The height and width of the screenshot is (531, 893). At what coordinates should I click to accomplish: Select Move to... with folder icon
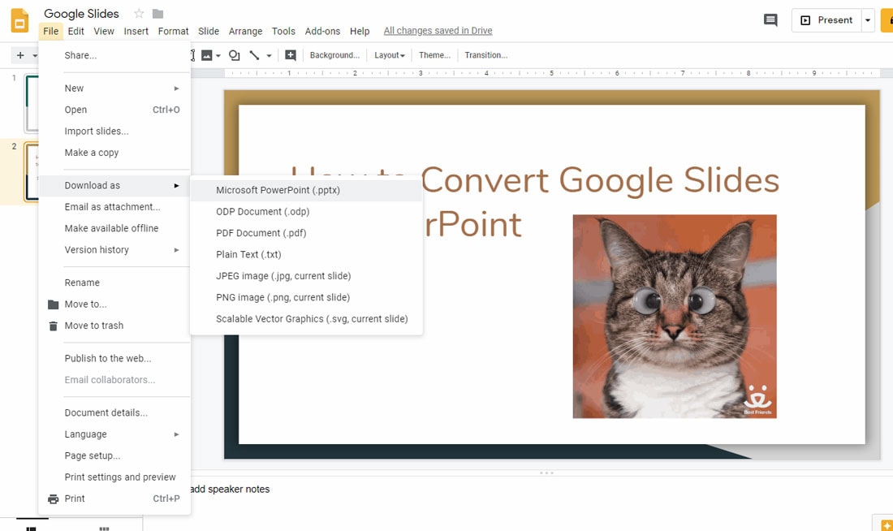[114, 304]
